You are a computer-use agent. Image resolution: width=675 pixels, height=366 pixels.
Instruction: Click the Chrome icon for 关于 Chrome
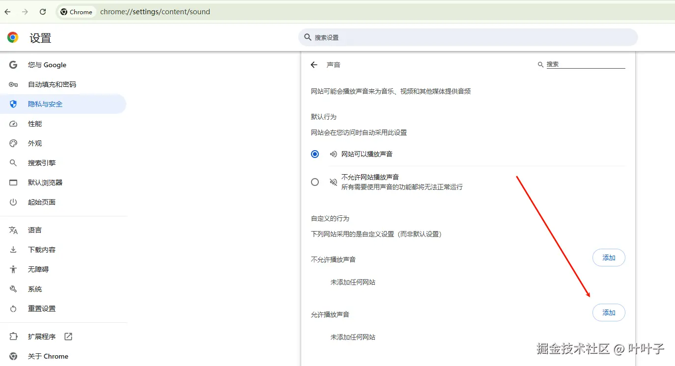pos(13,356)
